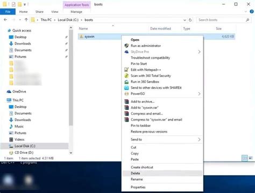This screenshot has width=255, height=193.
Task: Open the File ribbon tab
Action: tap(8, 12)
